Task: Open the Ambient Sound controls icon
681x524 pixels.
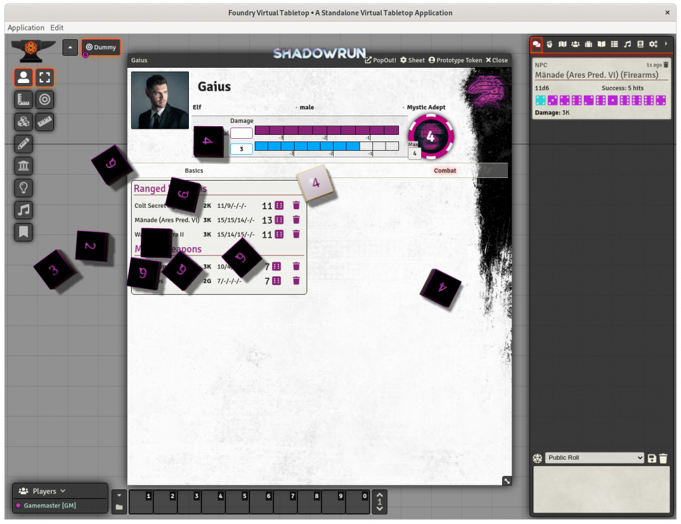Action: point(23,210)
